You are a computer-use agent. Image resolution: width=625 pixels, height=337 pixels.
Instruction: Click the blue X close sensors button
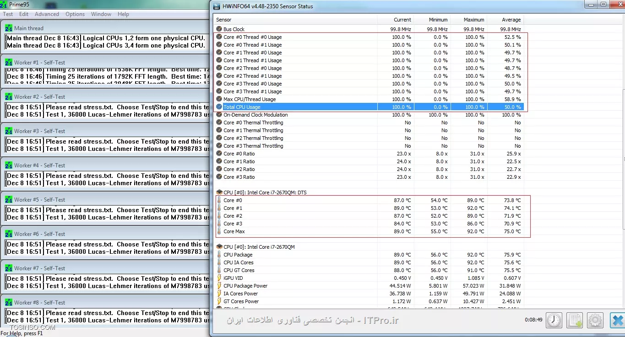tap(617, 321)
